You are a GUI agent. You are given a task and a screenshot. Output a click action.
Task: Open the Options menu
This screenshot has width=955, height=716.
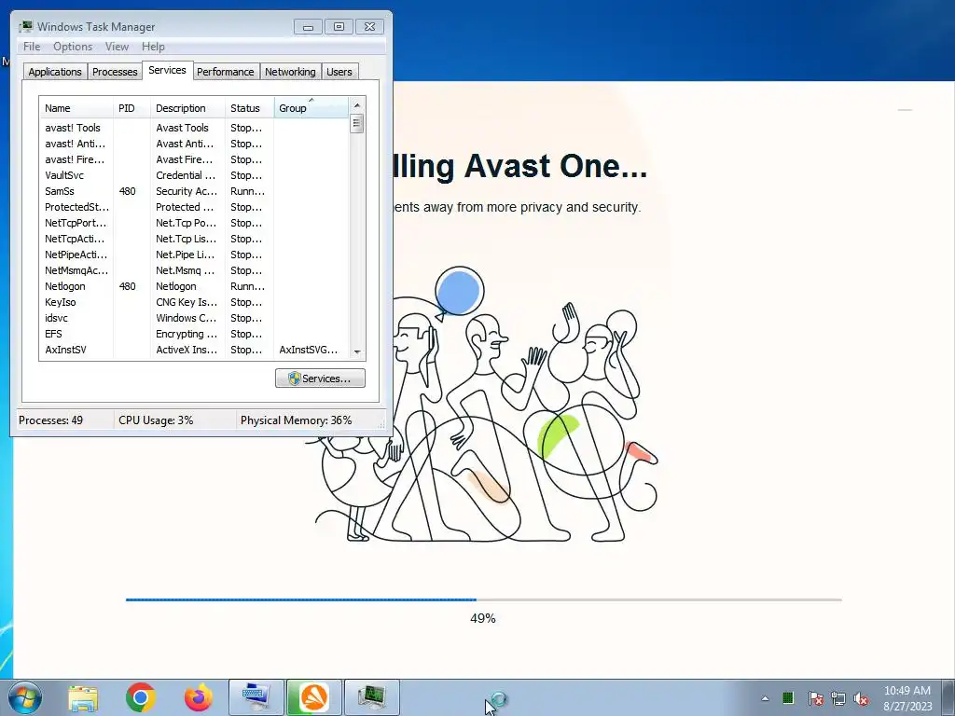73,47
